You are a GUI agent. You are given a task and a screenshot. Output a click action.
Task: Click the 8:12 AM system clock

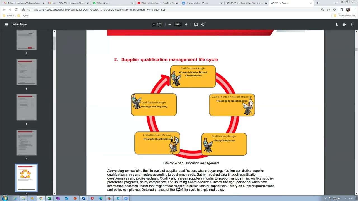[348, 198]
